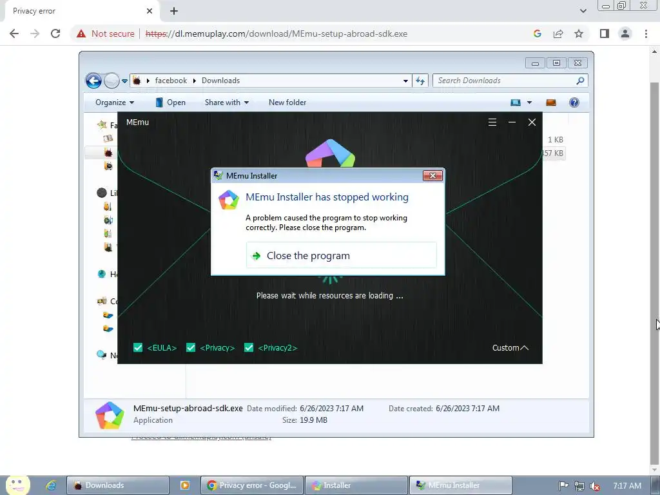Image resolution: width=660 pixels, height=495 pixels.
Task: Toggle the preview pane icon
Action: (x=551, y=102)
